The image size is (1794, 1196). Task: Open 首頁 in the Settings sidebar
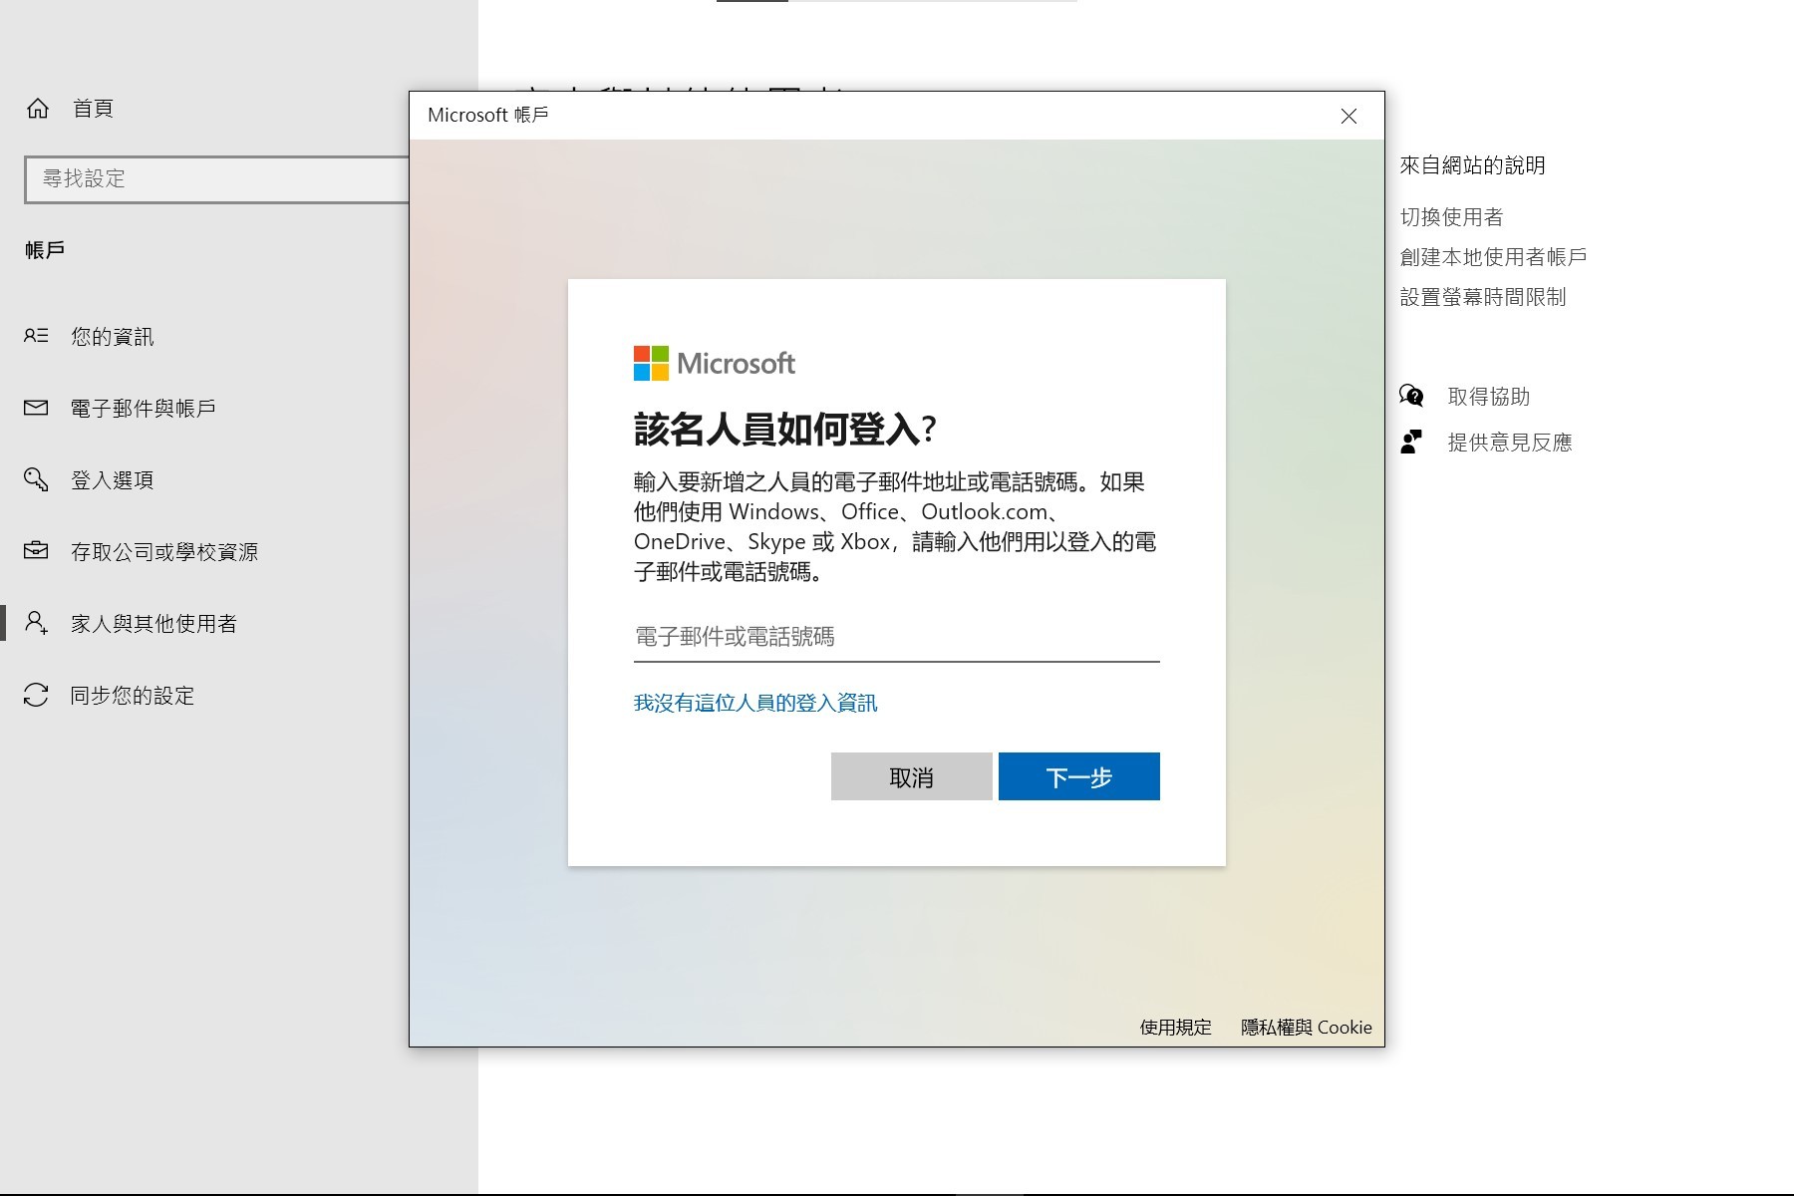93,108
